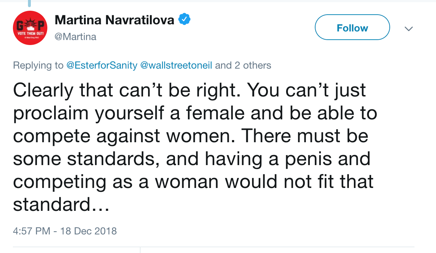The width and height of the screenshot is (436, 253).
Task: Click the display name Martina Navratilova
Action: pos(114,20)
